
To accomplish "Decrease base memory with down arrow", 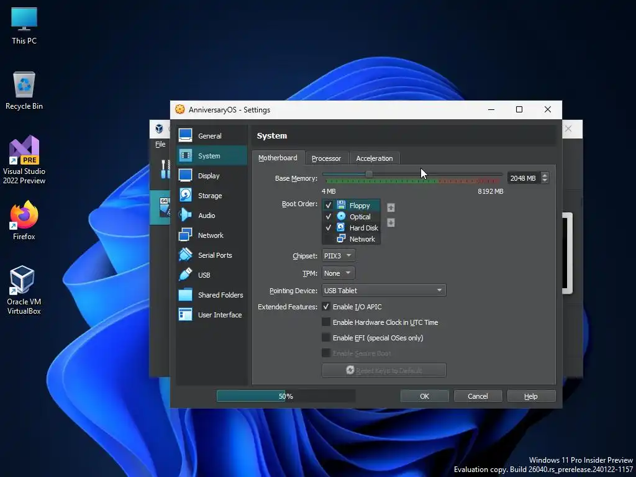I will pyautogui.click(x=545, y=181).
